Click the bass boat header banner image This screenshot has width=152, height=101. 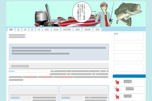point(76,14)
